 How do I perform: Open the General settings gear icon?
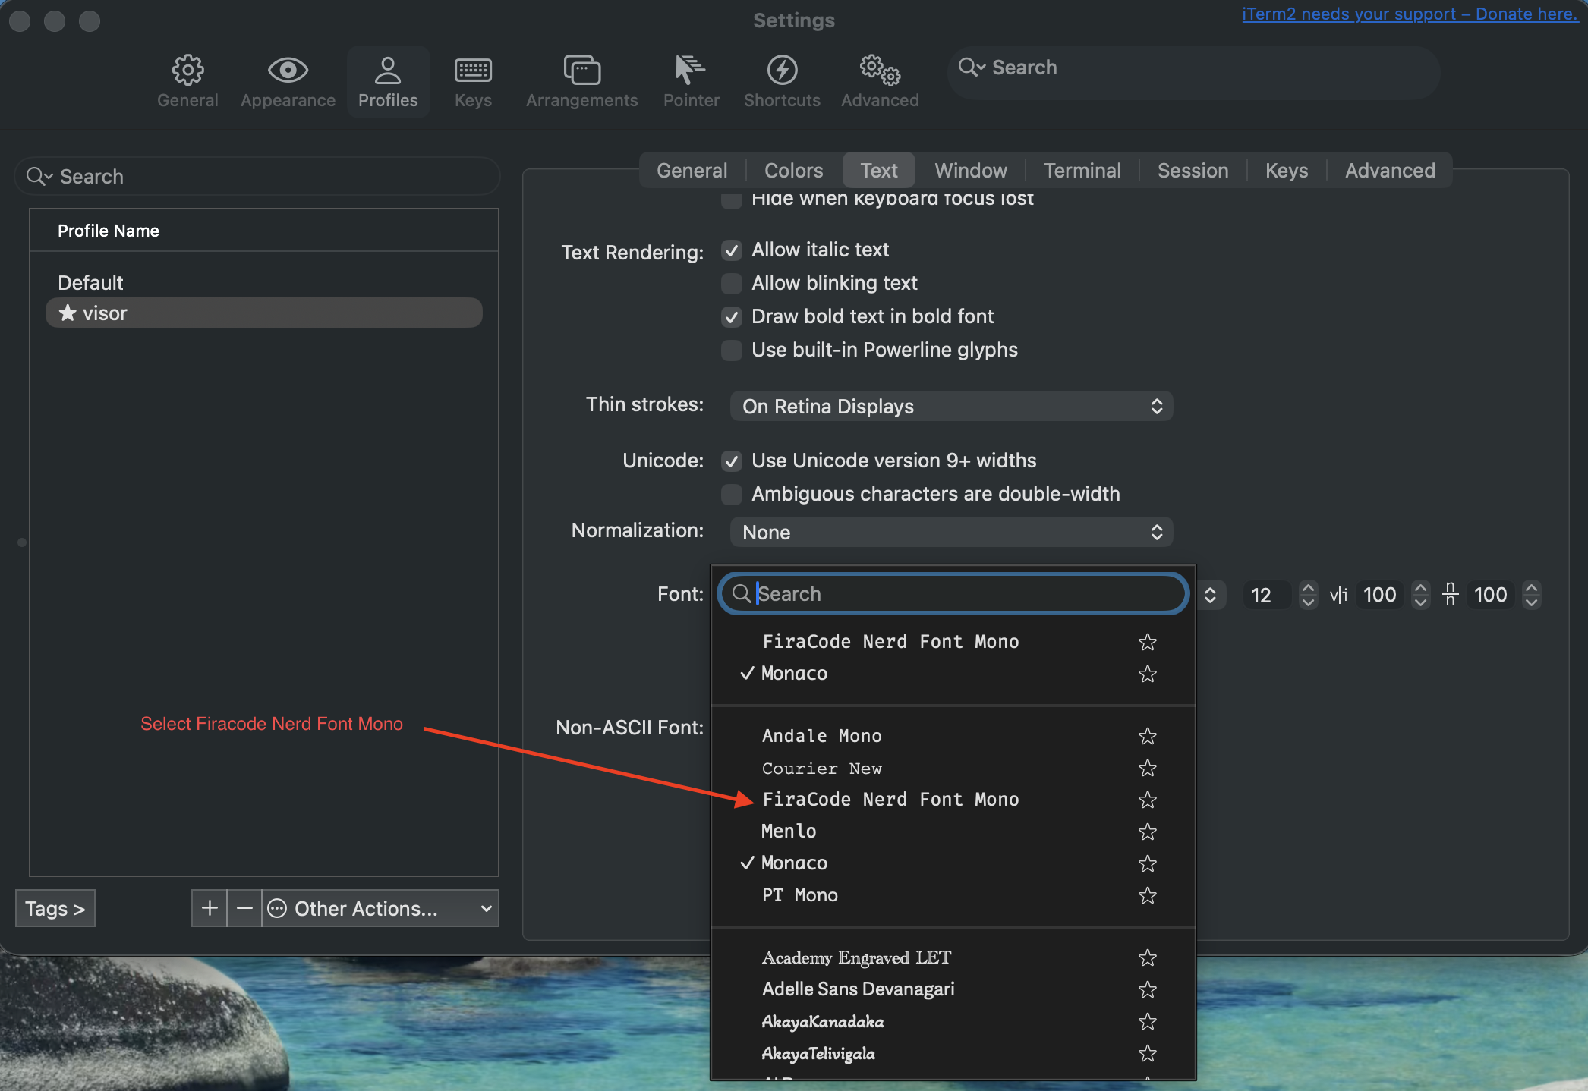(187, 71)
